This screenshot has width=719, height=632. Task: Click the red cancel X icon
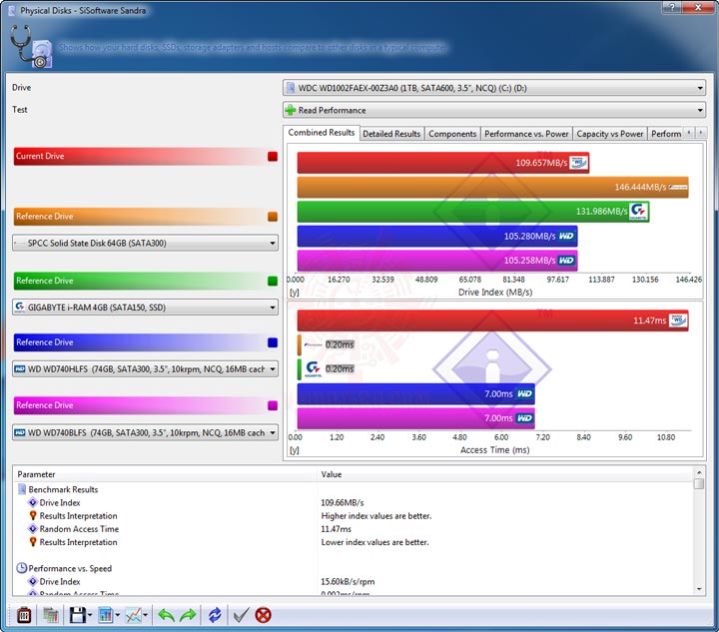(264, 615)
